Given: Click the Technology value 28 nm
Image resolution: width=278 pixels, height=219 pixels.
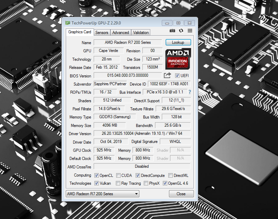Looking at the screenshot, I should pos(107,59).
